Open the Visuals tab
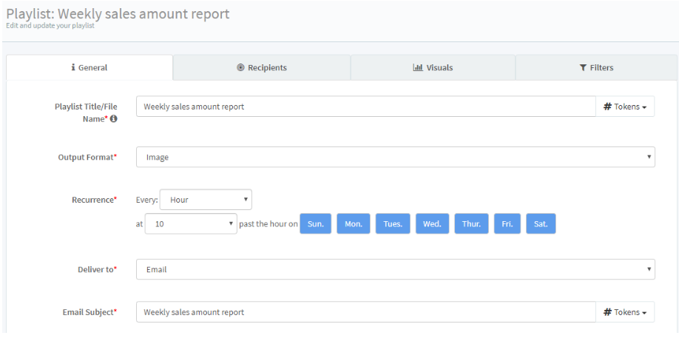The width and height of the screenshot is (679, 341). [x=433, y=67]
